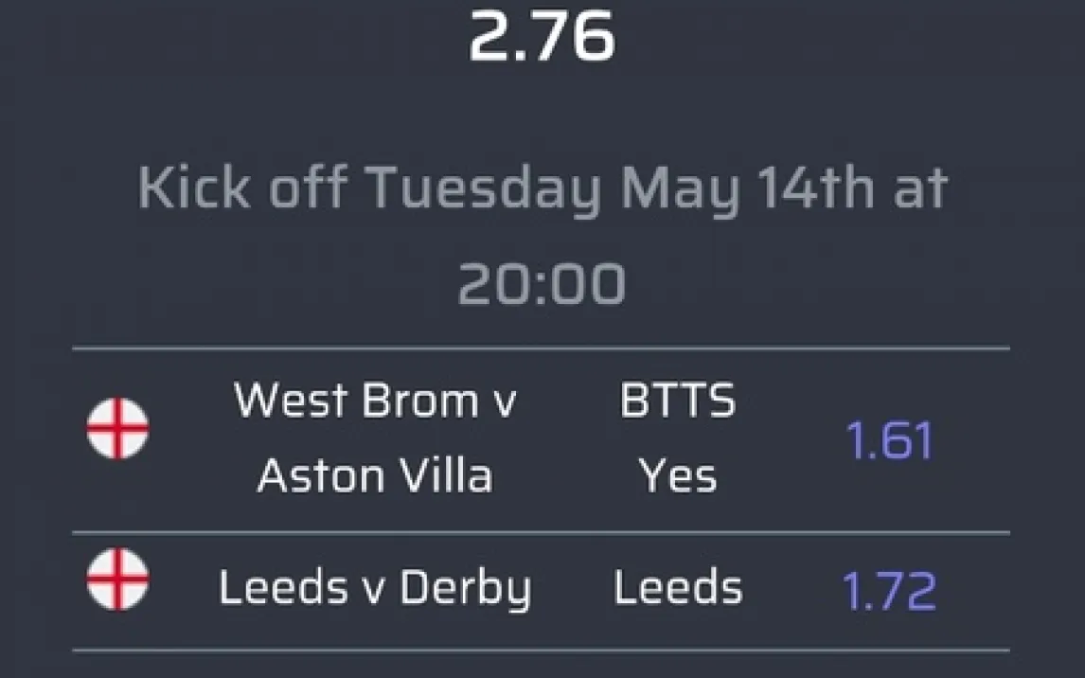Tap the 1.61 odds value
The height and width of the screenshot is (678, 1085).
(x=888, y=441)
